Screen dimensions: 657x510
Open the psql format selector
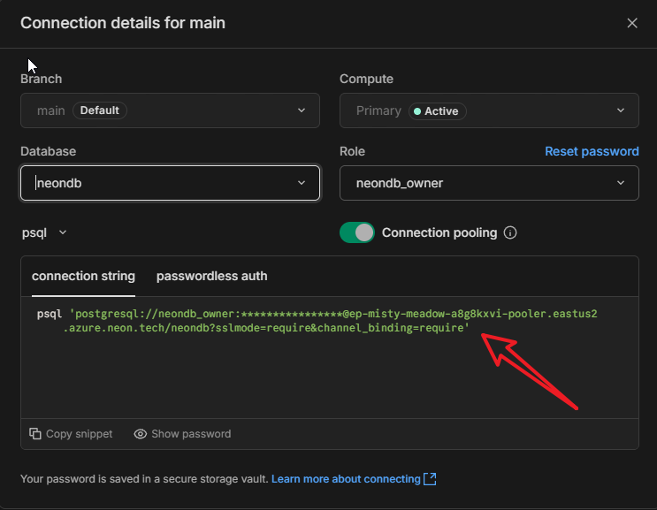44,232
